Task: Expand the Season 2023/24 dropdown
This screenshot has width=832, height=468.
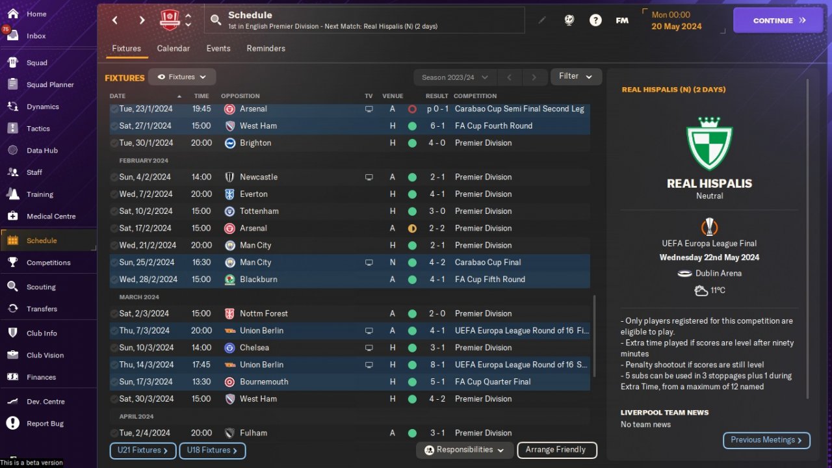Action: pos(454,77)
